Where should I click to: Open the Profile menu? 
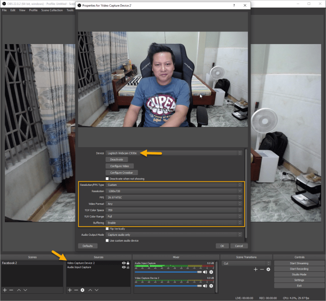tap(33, 10)
